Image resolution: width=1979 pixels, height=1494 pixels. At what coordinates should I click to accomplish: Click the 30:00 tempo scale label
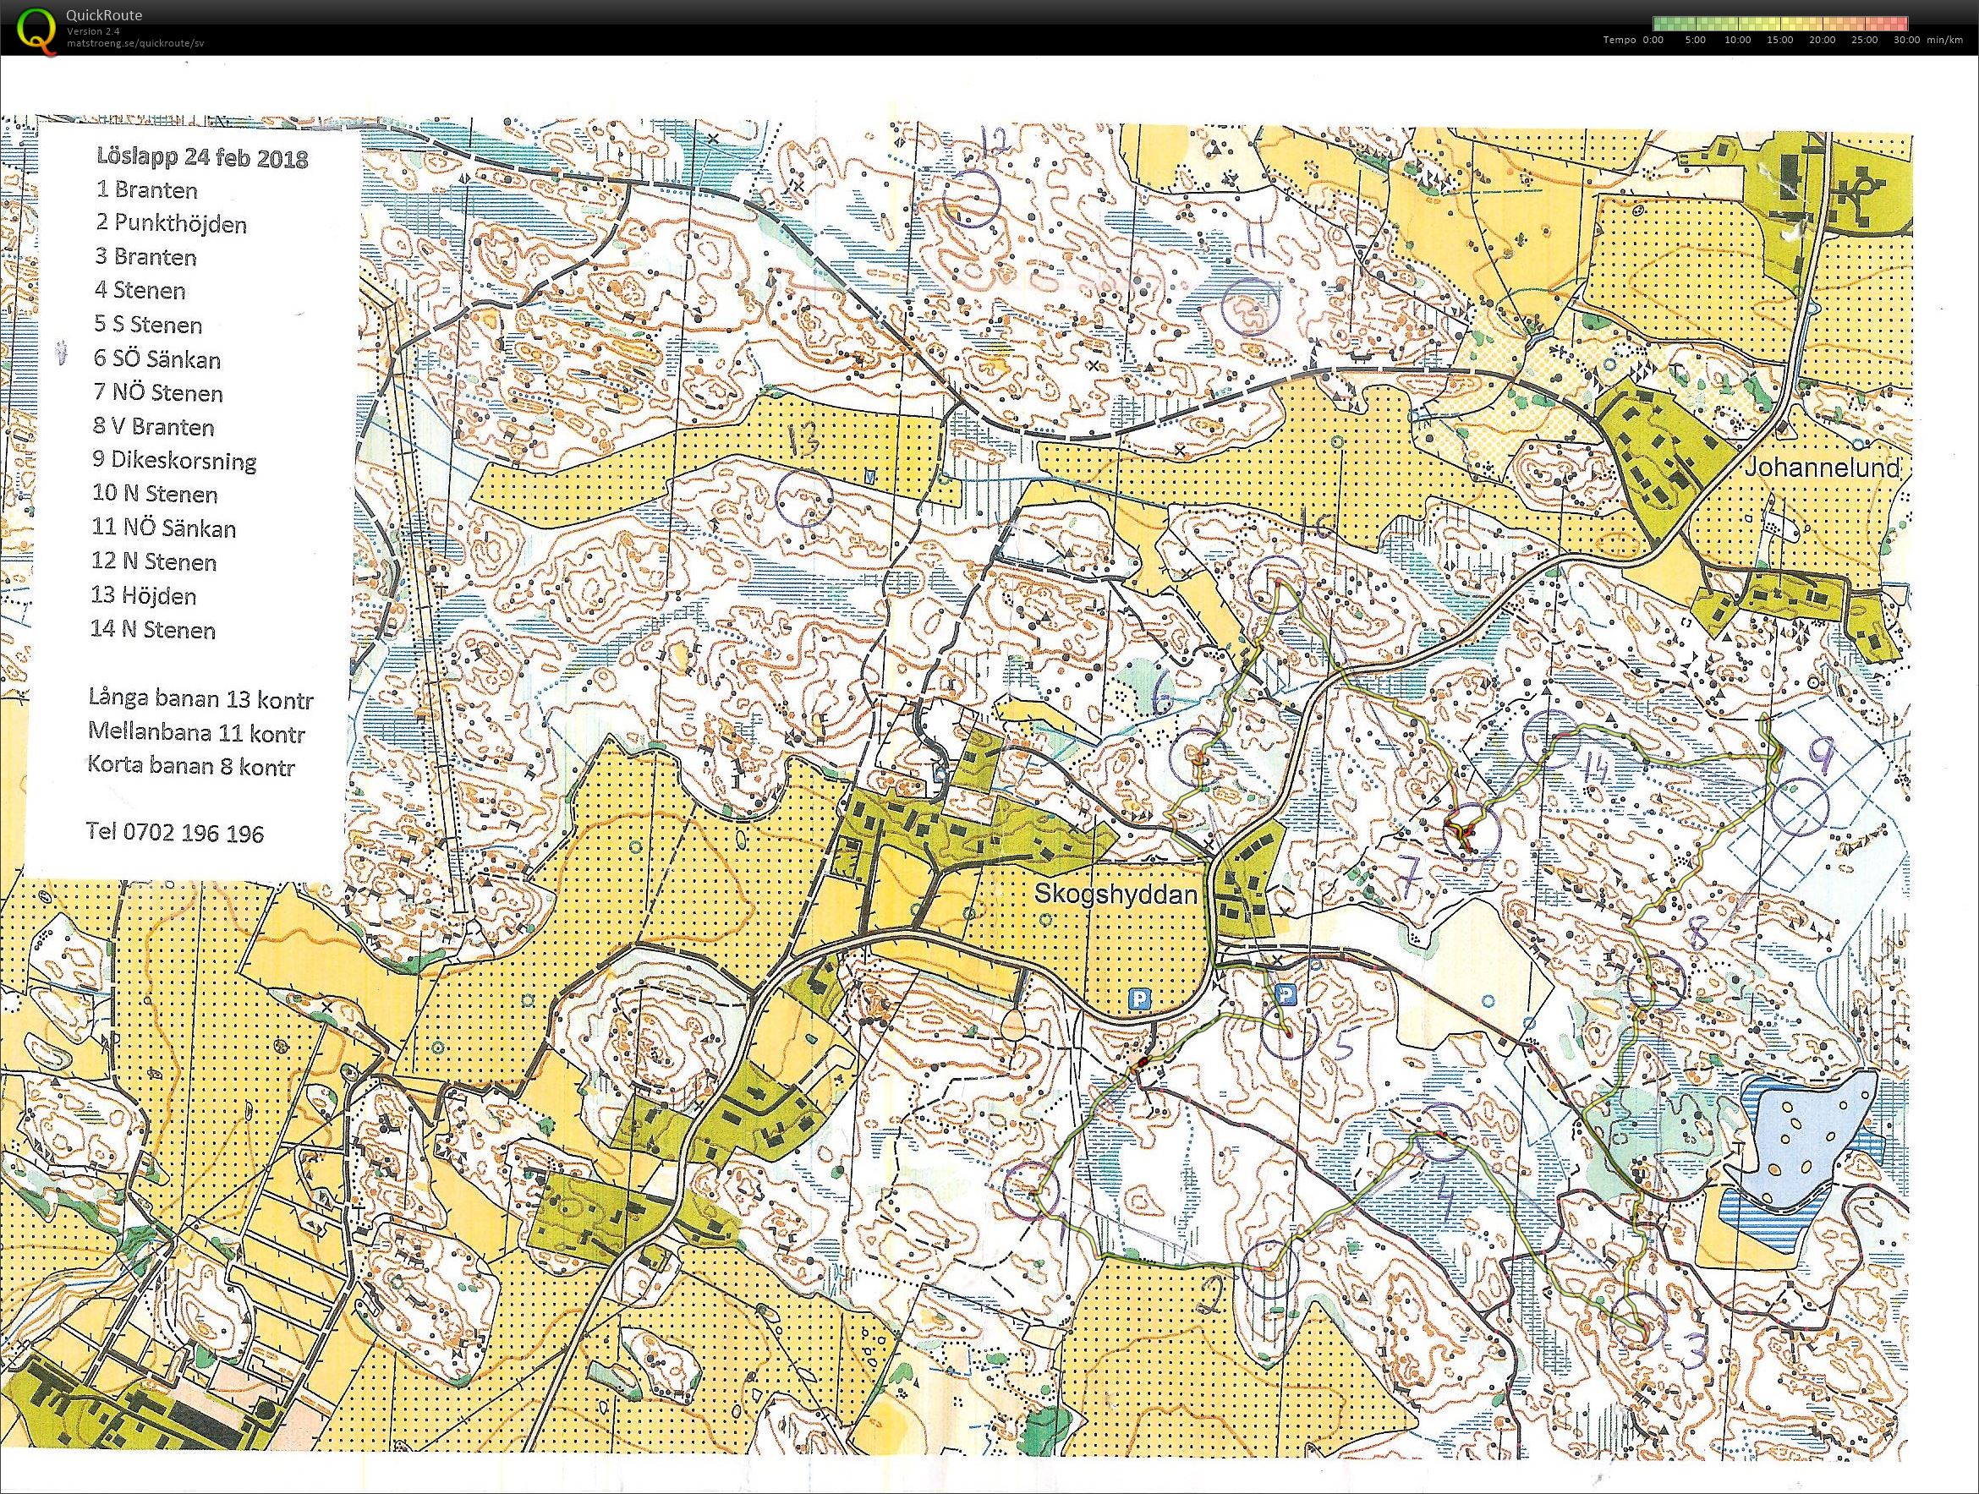(1905, 41)
